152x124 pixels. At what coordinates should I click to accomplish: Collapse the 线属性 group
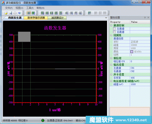[111, 35]
